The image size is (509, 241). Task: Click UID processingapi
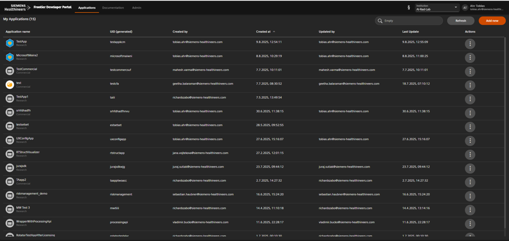[x=119, y=222]
